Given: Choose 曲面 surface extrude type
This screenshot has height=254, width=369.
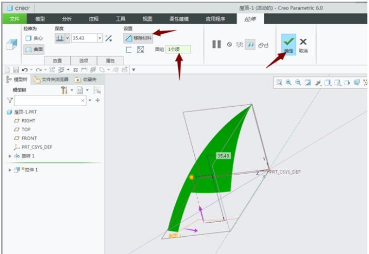Looking at the screenshot, I should [x=34, y=49].
